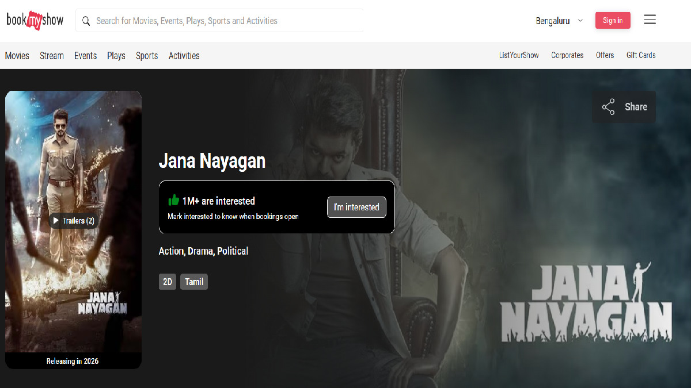
Task: Click the search magnifier icon
Action: [x=86, y=20]
